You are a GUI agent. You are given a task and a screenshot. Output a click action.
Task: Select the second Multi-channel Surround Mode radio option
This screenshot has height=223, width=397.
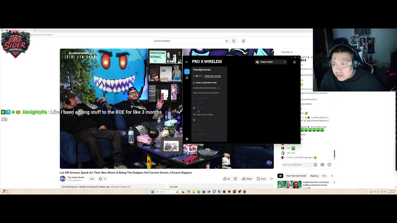click(x=194, y=103)
